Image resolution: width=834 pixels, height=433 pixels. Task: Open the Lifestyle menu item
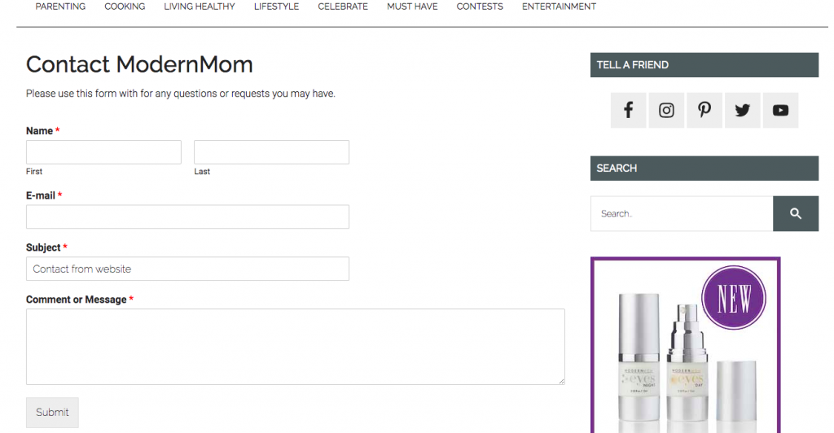(x=276, y=7)
